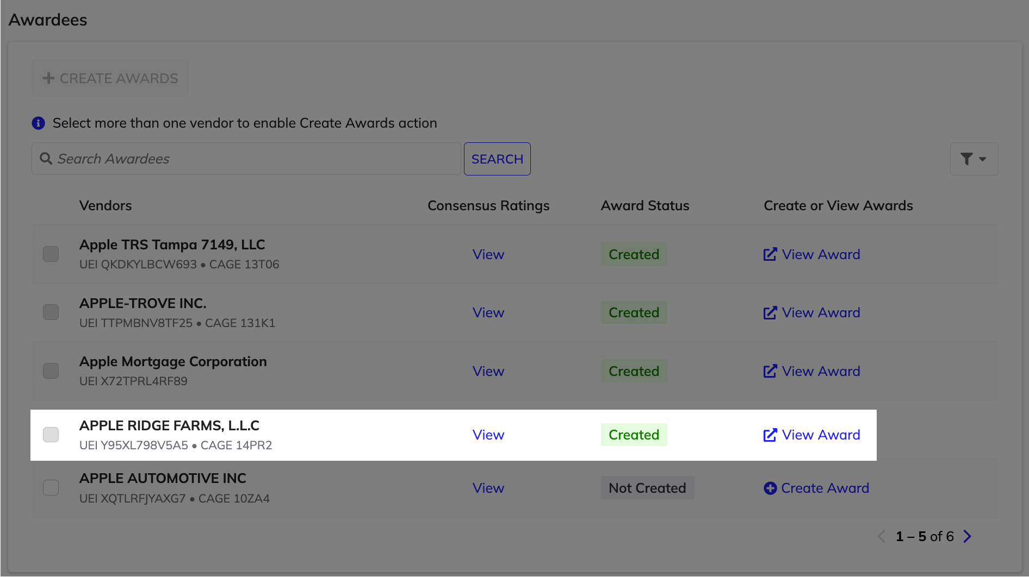
Task: Click external-link icon for APPLE RIDGE FARMS award
Action: tap(770, 435)
